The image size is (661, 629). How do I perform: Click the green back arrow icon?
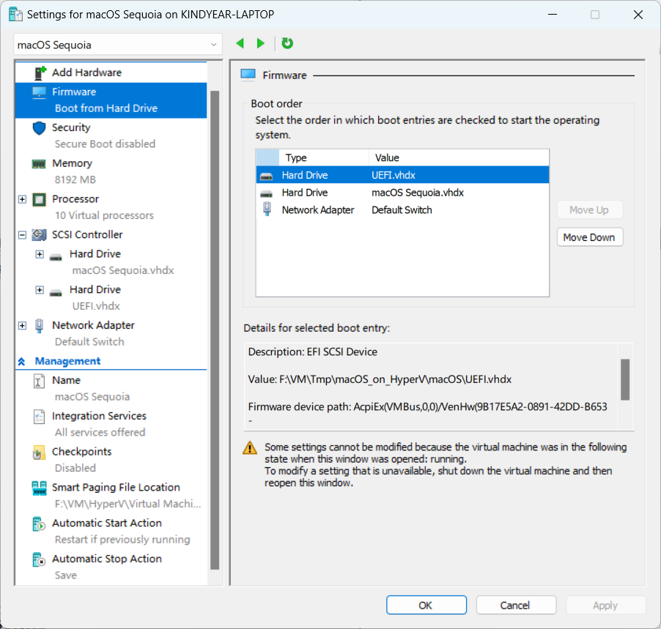(240, 43)
